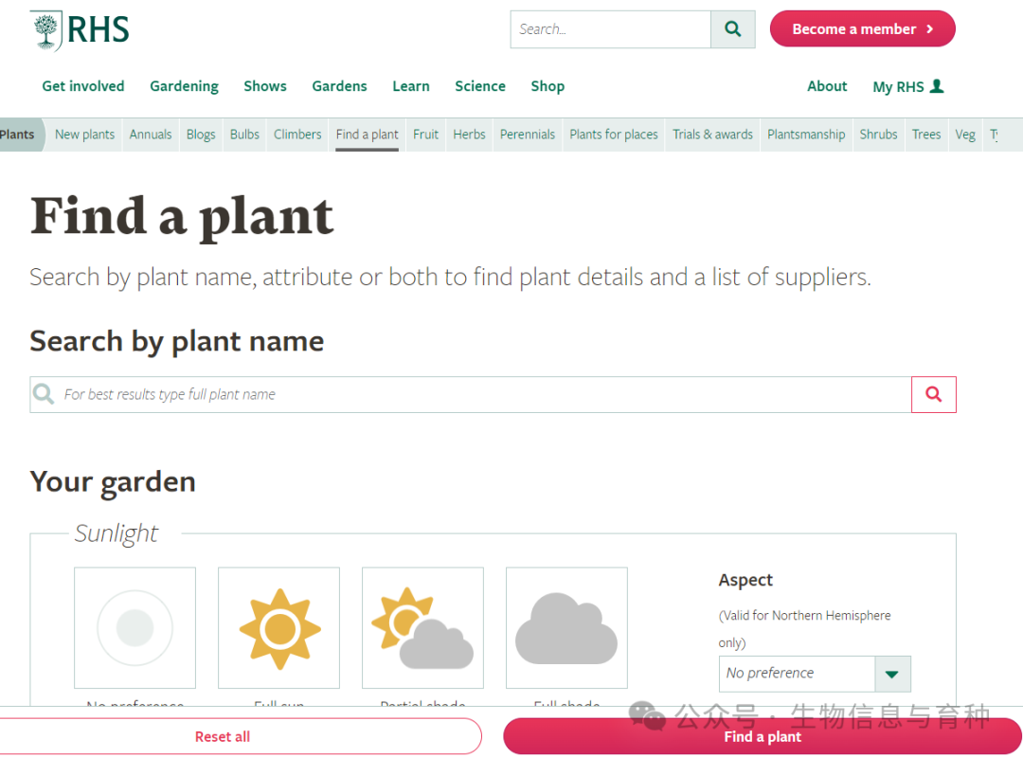Viewport: 1023px width, 757px height.
Task: Select the Full sun sunlight tile
Action: 279,628
